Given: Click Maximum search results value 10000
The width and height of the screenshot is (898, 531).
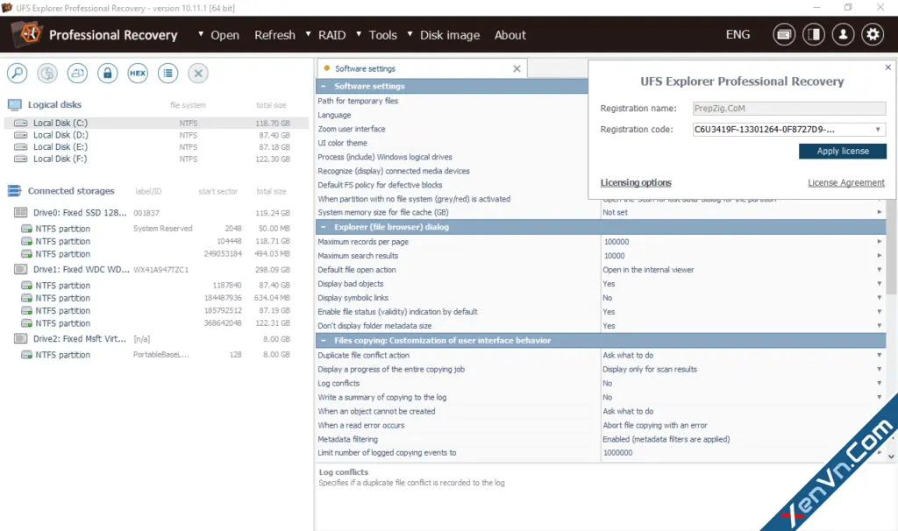Looking at the screenshot, I should click(615, 256).
